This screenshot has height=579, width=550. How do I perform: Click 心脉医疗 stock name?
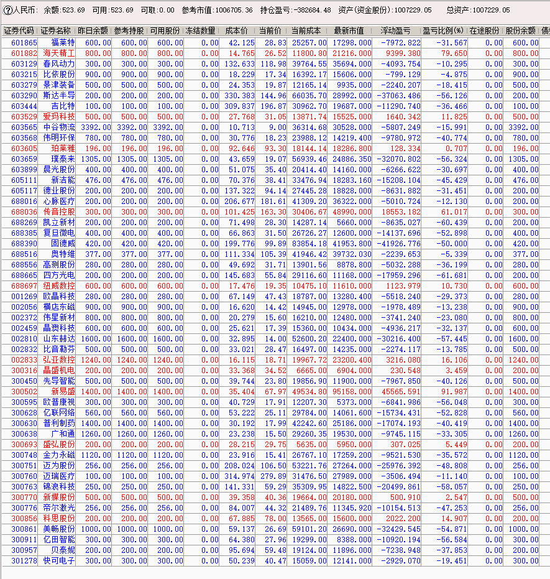tap(58, 201)
